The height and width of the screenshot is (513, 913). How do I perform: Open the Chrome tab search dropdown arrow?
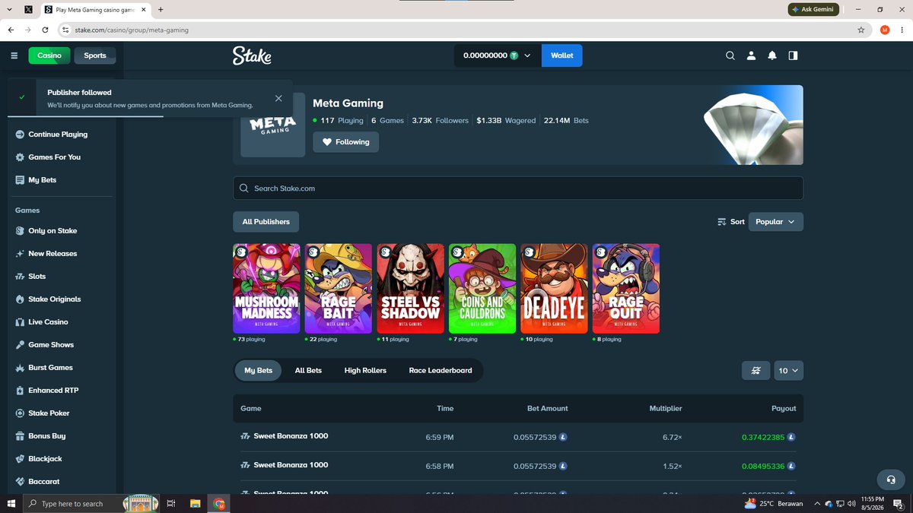coord(9,10)
